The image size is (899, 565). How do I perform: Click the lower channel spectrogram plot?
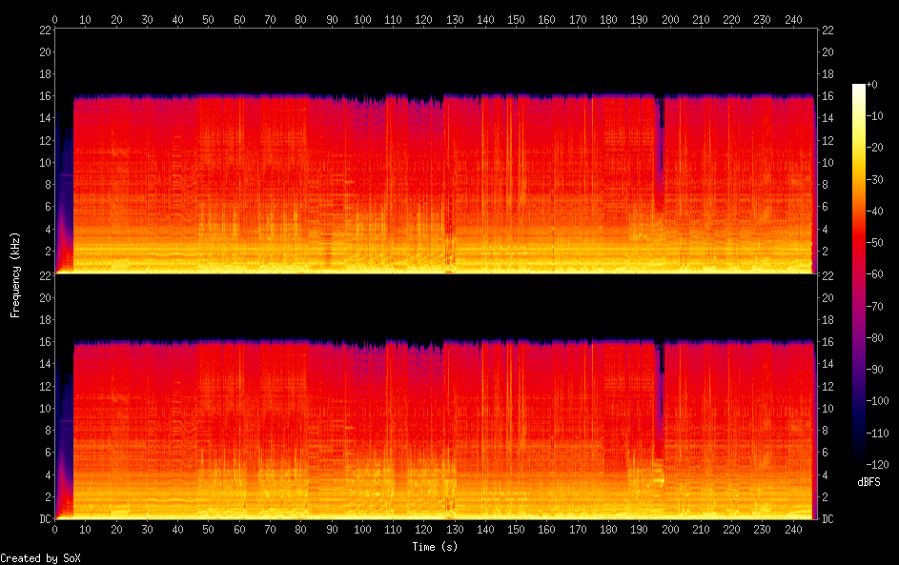click(x=436, y=396)
